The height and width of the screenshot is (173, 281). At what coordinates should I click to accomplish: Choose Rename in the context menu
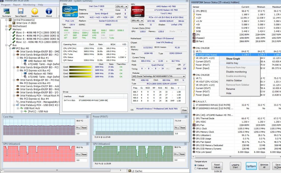coord(240,89)
